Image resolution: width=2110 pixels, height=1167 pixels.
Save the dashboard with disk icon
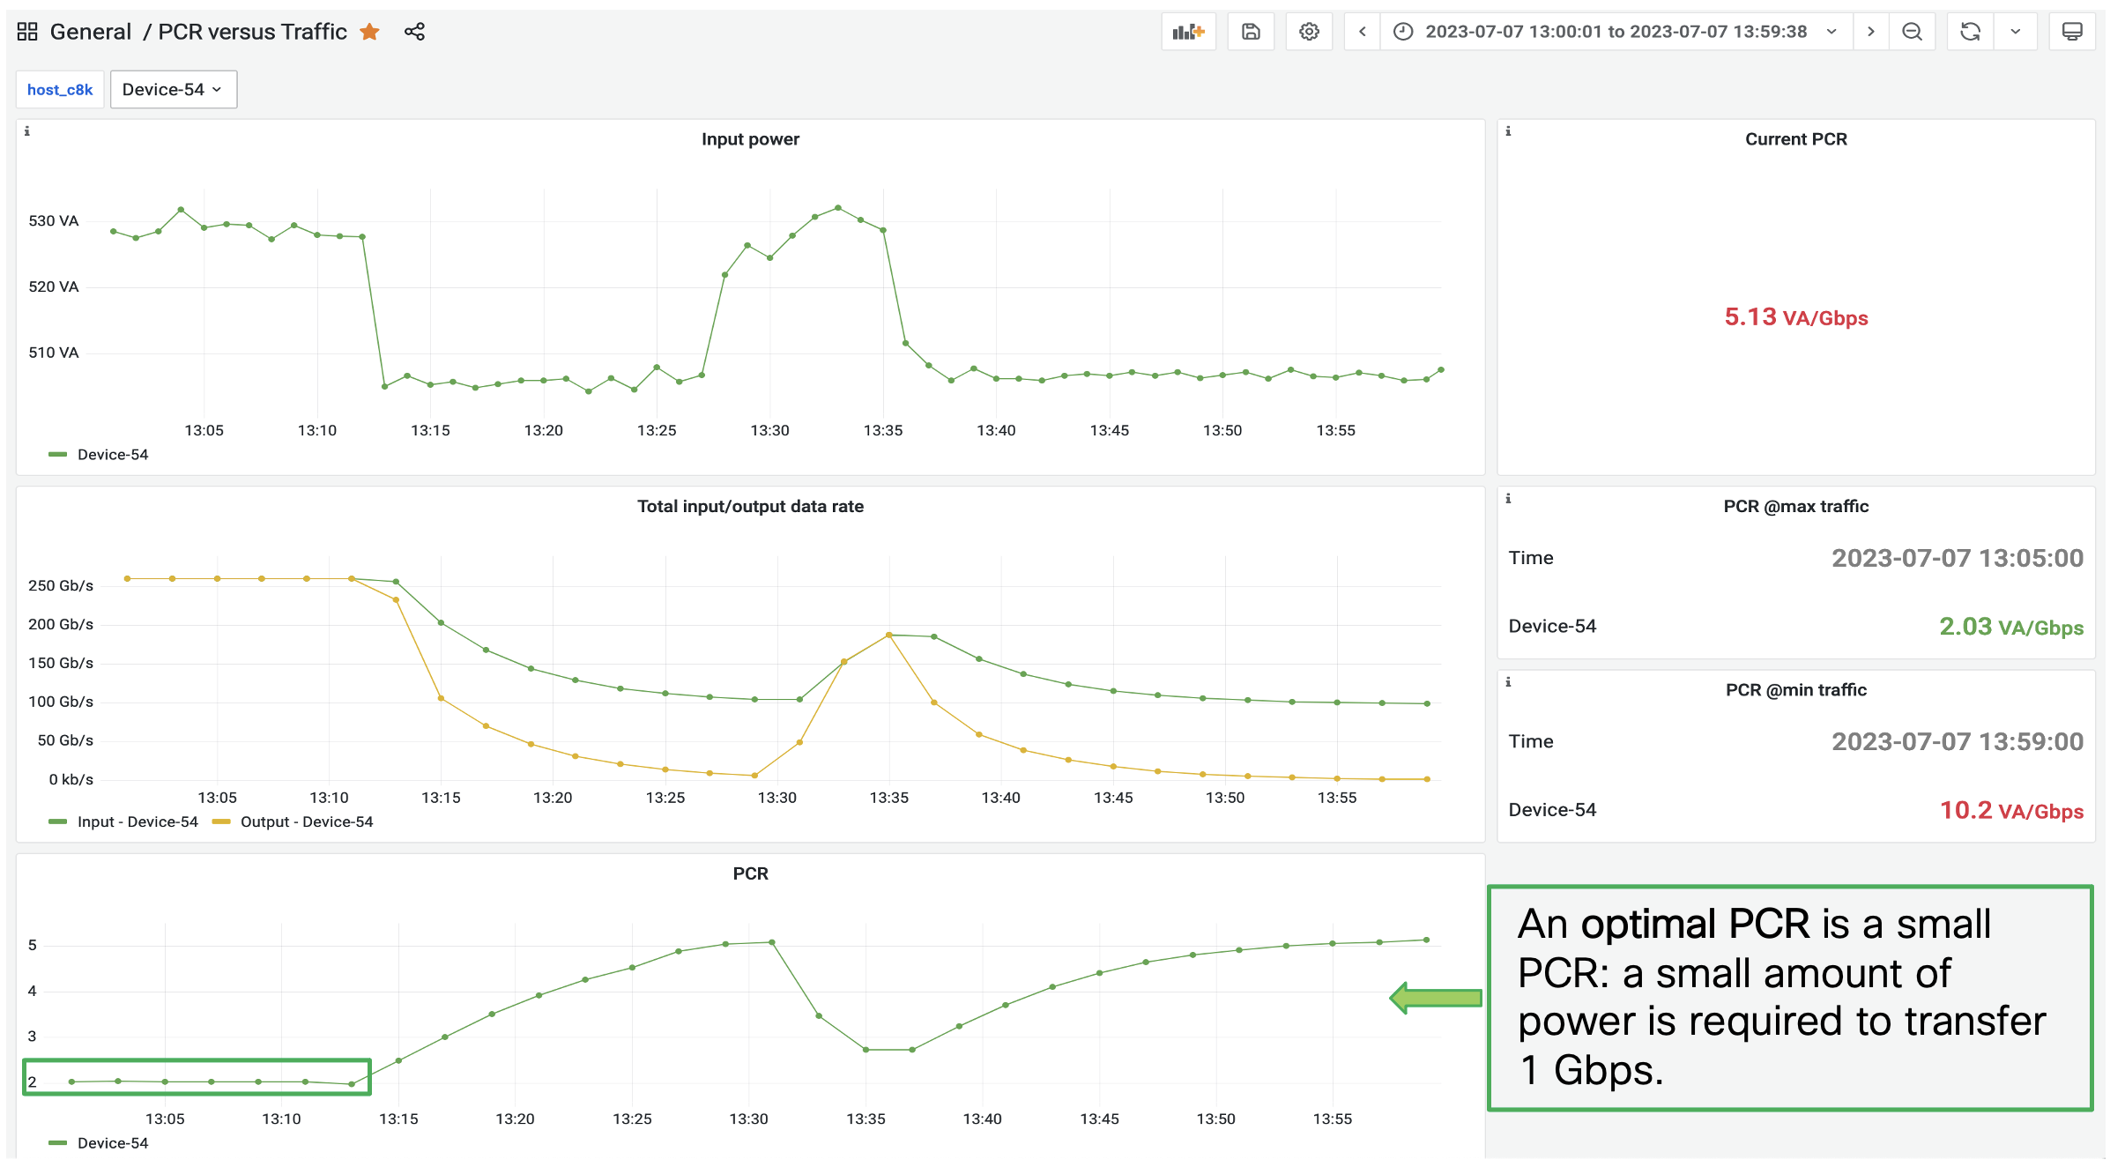click(1251, 32)
